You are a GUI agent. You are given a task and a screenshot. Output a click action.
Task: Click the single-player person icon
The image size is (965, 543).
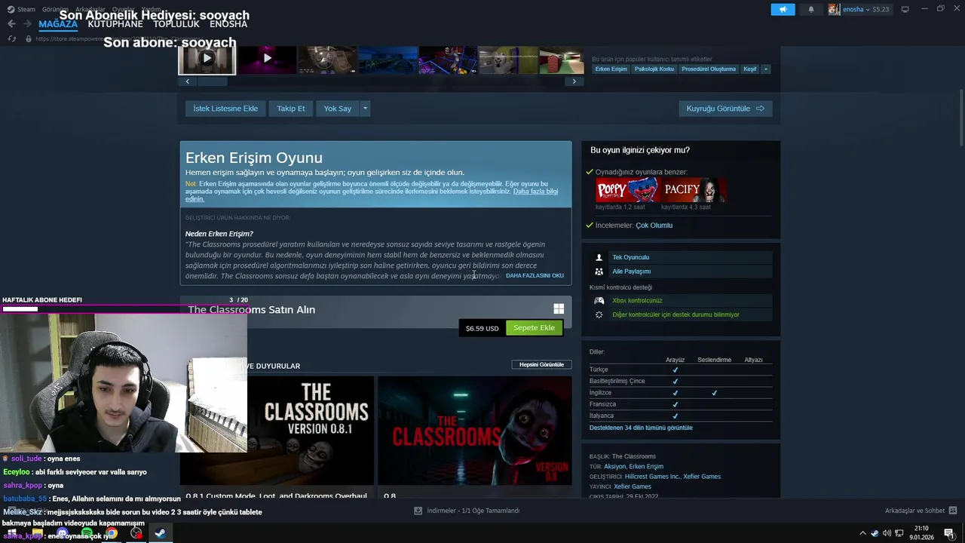[599, 257]
